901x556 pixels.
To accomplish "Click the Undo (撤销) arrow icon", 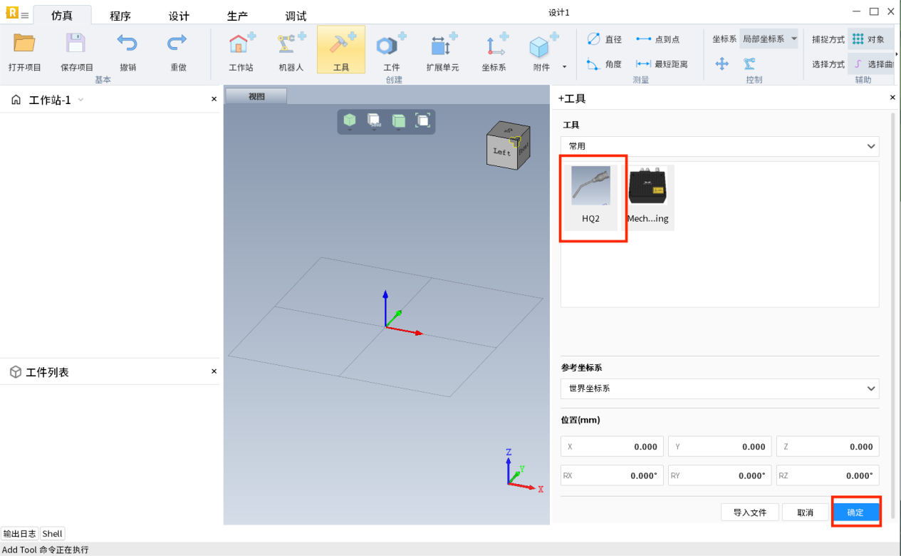I will click(127, 44).
